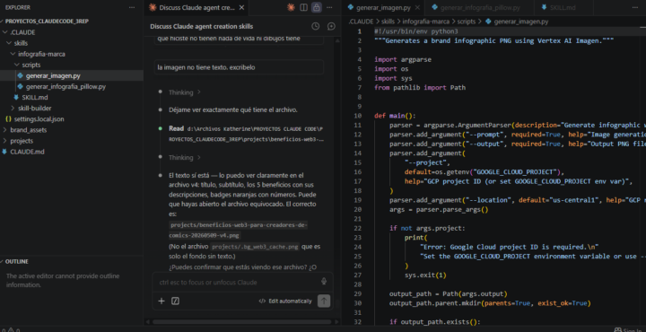This screenshot has height=332, width=646.
Task: Switch to the generar_imagen.py editor tab
Action: tap(384, 7)
